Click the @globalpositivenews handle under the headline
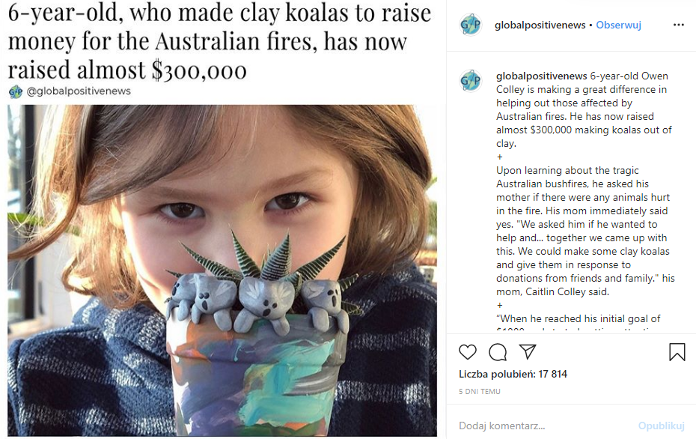Viewport: 696px width, 439px height. pos(79,91)
